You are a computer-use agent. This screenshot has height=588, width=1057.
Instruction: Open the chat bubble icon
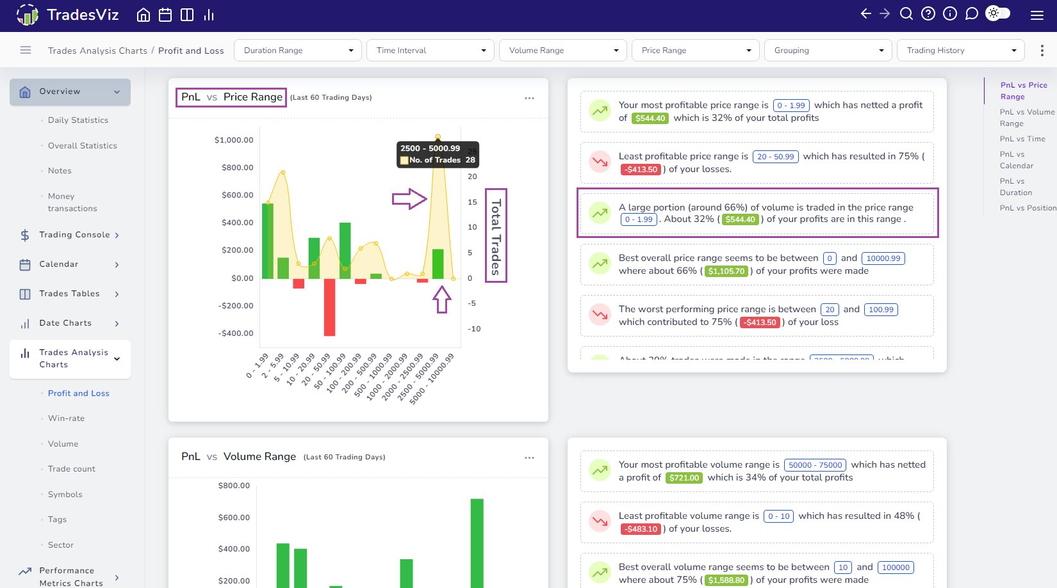click(x=972, y=13)
